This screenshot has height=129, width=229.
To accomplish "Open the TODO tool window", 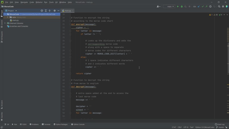I will pos(23,124).
